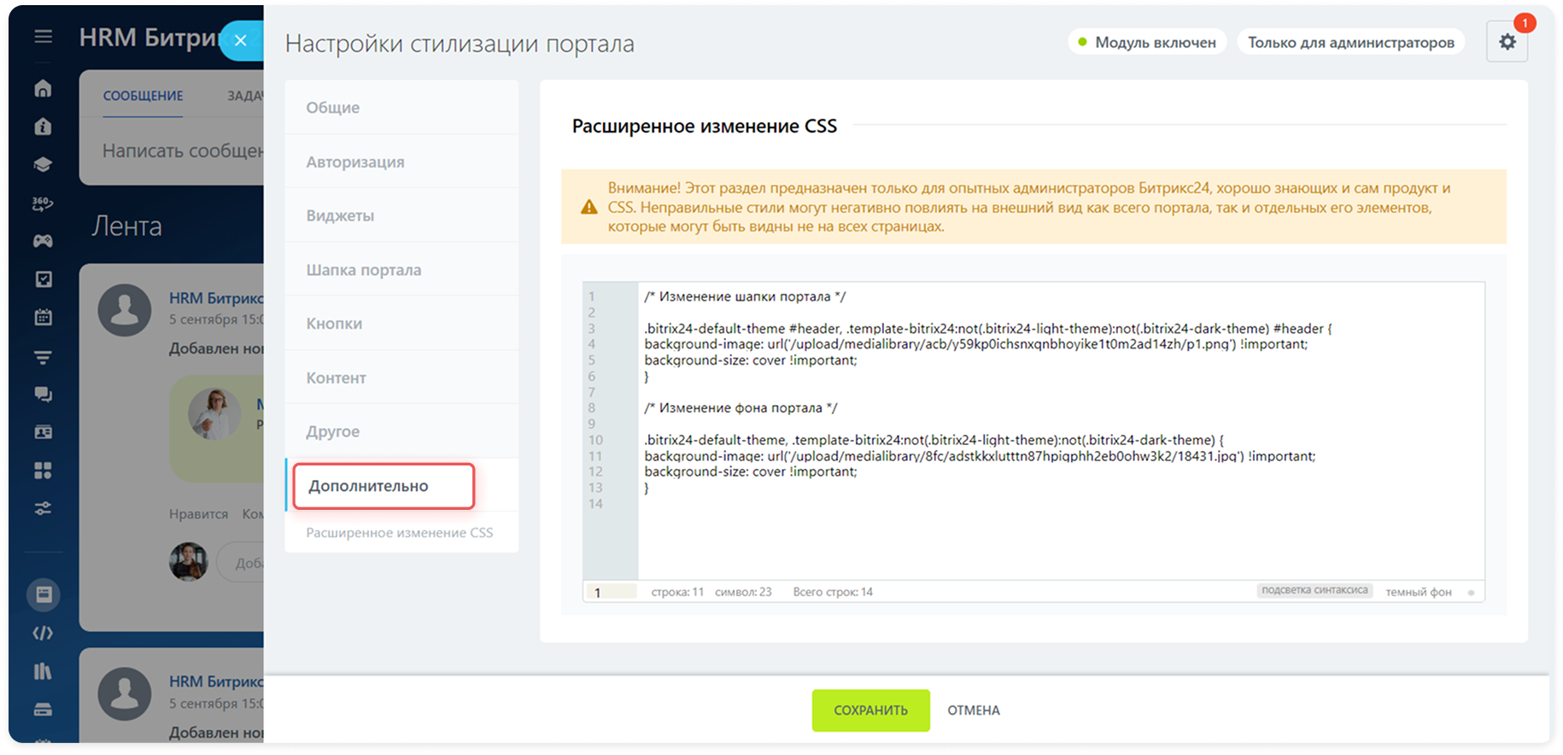Toggle the 'подсветка синтаксиса' syntax highlighting
Screen dimensions: 1563x755
point(1314,591)
